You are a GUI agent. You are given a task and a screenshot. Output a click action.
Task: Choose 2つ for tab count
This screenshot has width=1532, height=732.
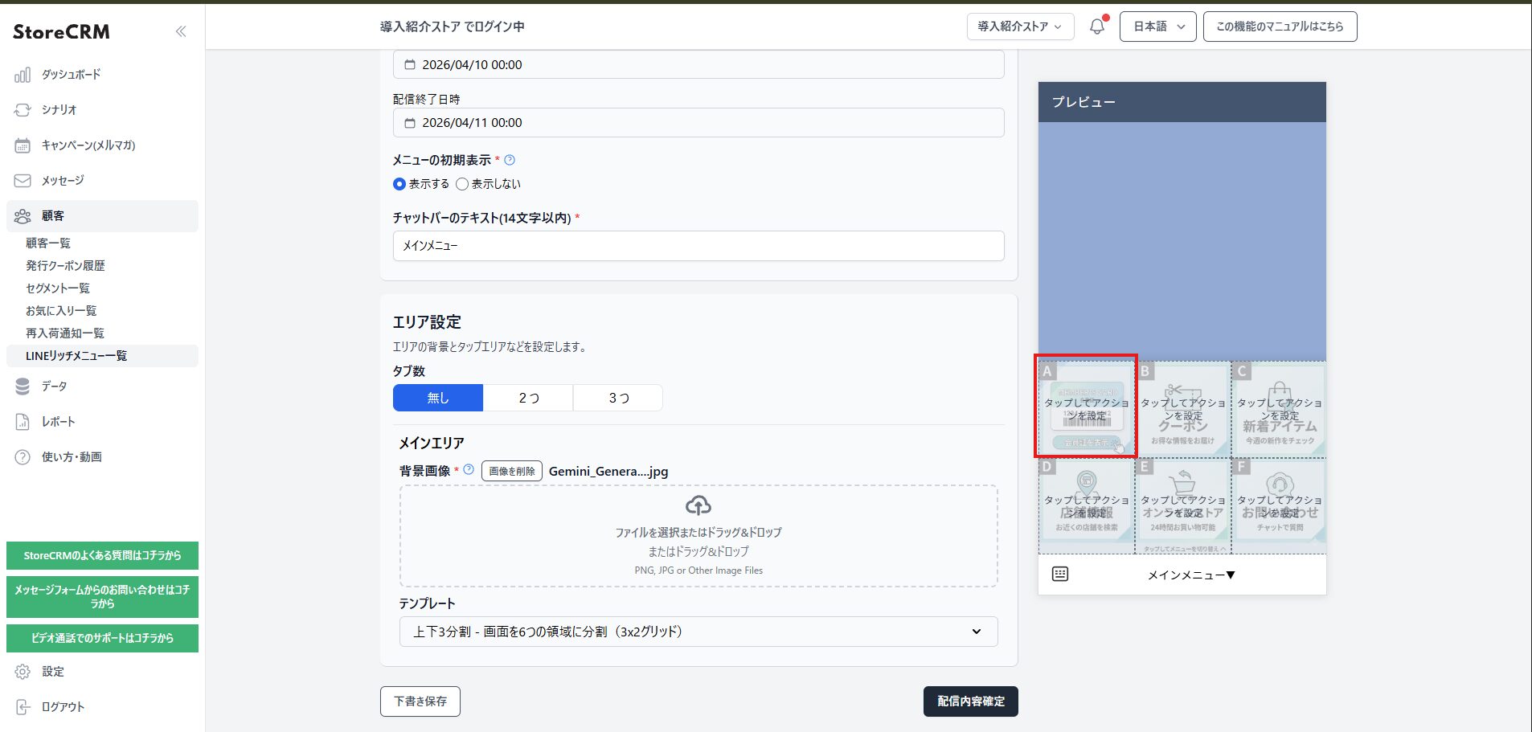click(528, 398)
